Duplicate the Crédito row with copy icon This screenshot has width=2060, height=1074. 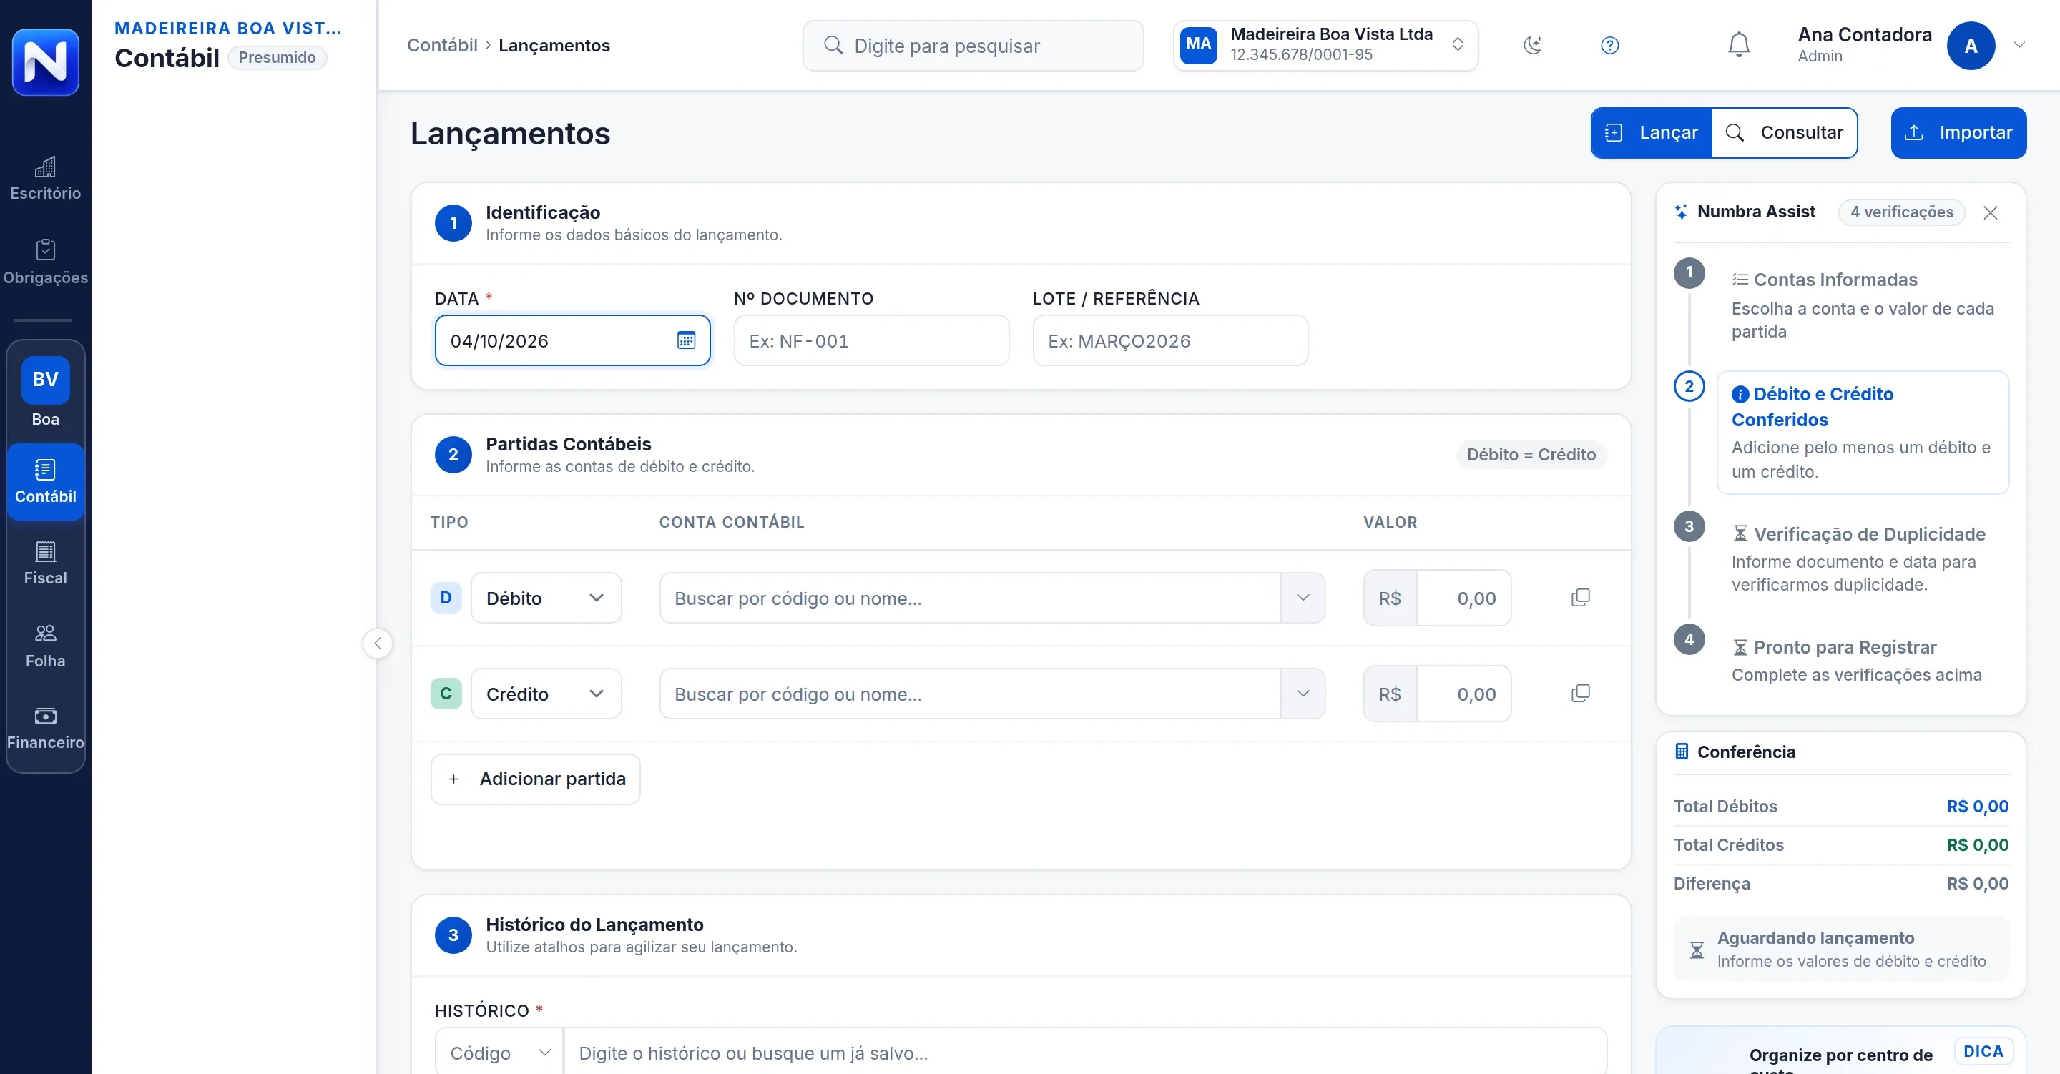coord(1580,694)
